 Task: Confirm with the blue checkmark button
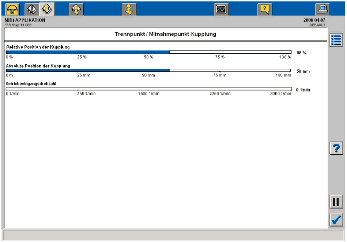click(x=336, y=220)
